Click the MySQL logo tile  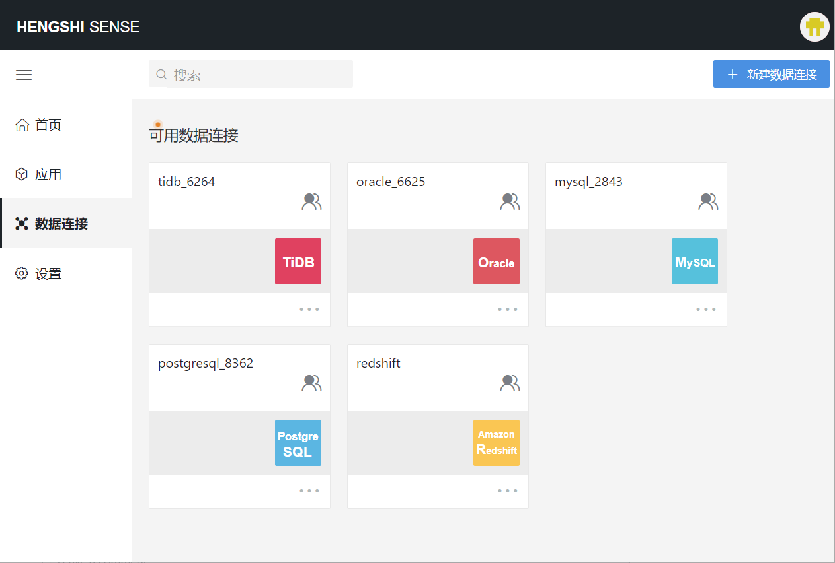pos(695,261)
